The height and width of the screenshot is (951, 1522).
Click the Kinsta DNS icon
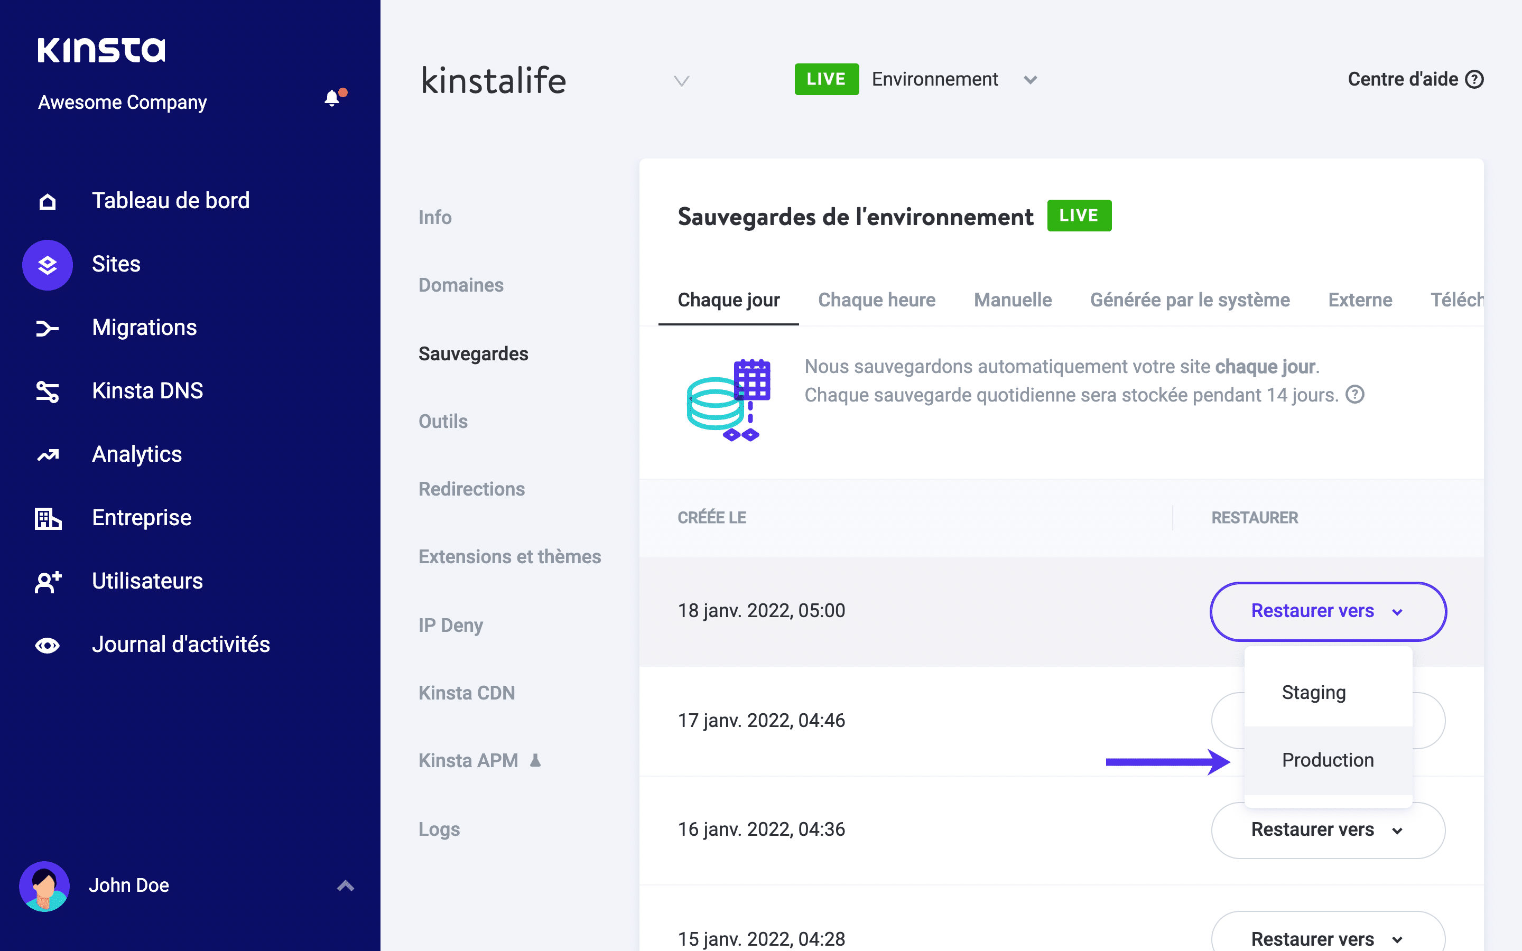click(47, 392)
